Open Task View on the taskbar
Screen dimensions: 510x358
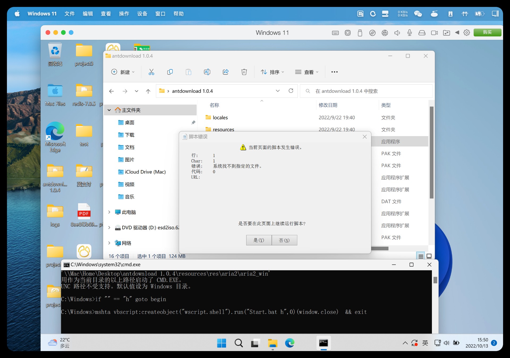point(255,343)
